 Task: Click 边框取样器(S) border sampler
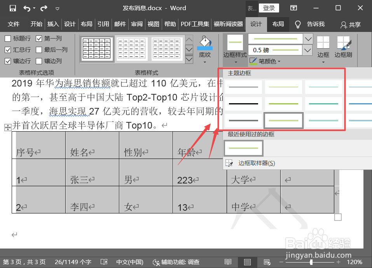pos(257,163)
